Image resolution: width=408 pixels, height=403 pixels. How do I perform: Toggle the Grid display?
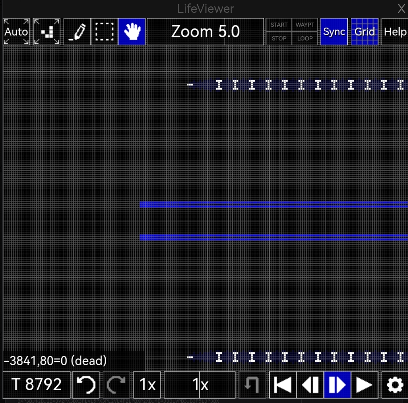pos(365,32)
